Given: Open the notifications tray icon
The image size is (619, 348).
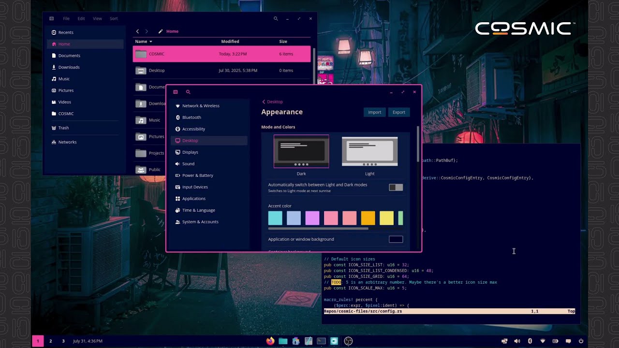Looking at the screenshot, I should click(568, 341).
